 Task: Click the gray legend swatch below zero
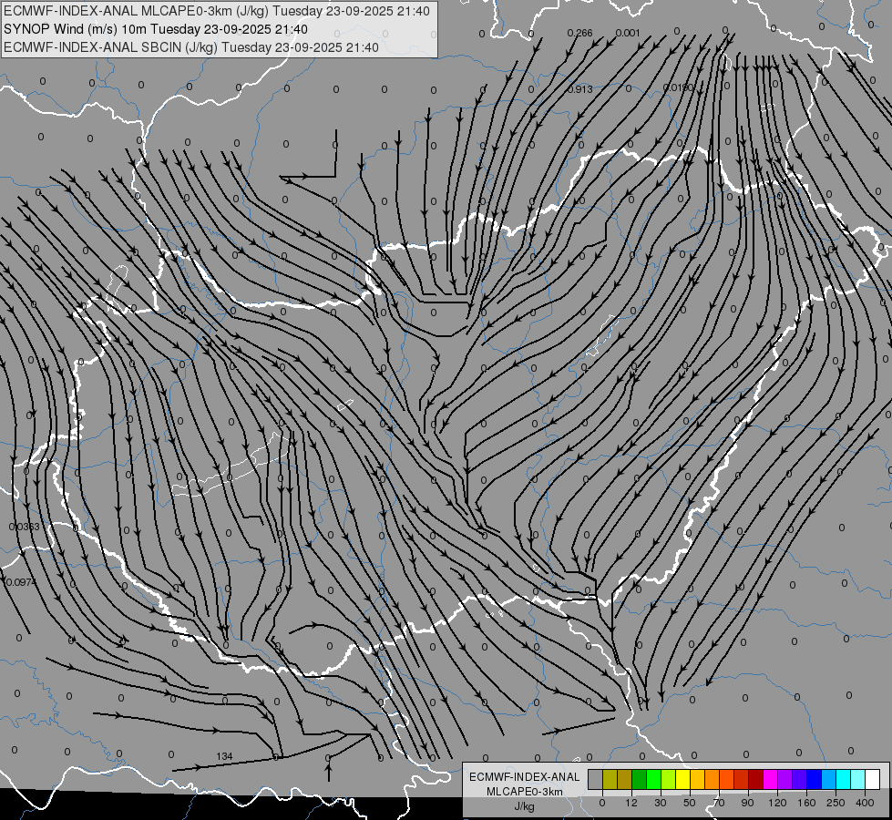coord(596,779)
